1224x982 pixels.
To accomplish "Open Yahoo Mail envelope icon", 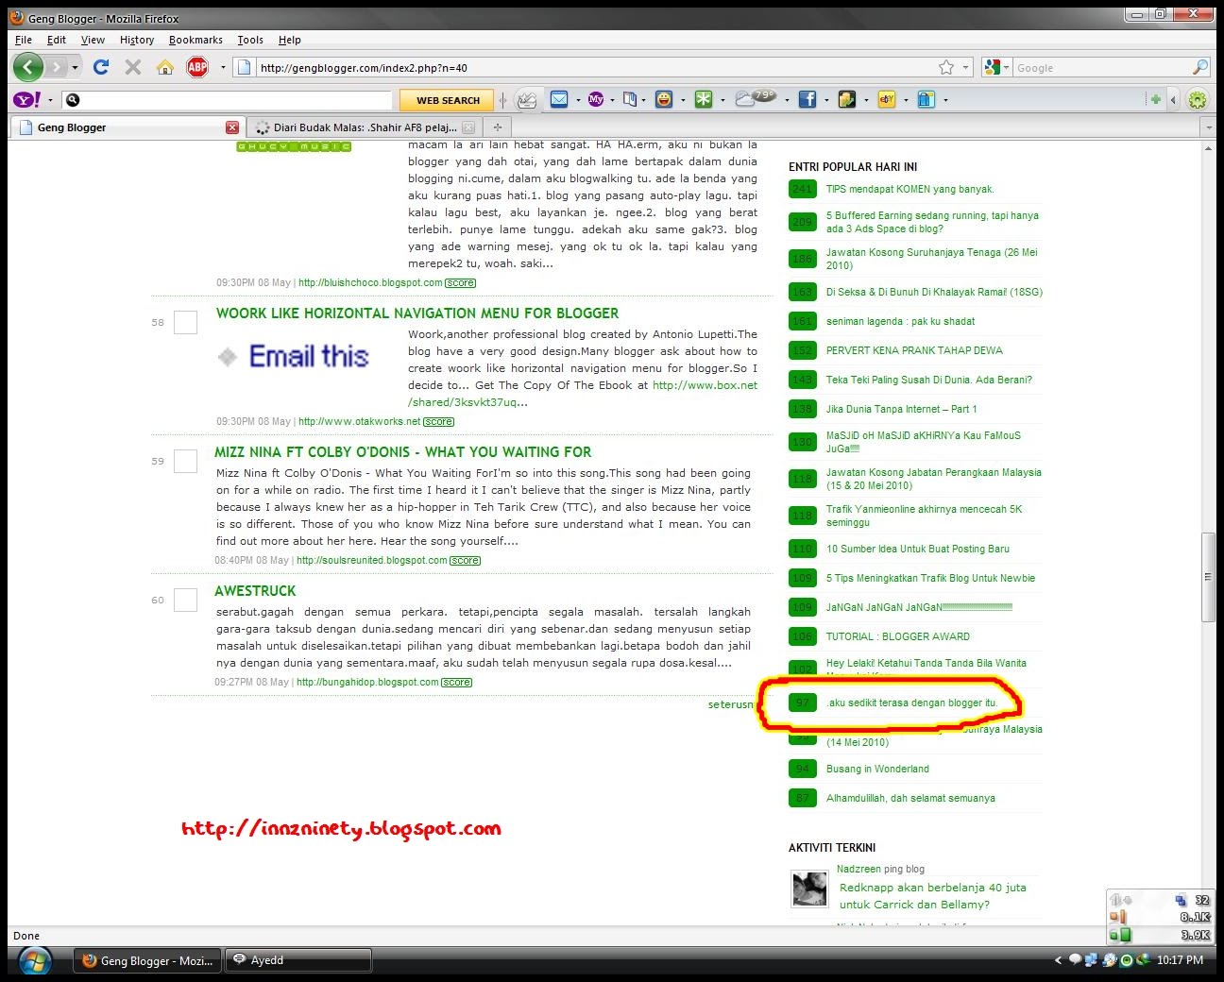I will [x=559, y=99].
